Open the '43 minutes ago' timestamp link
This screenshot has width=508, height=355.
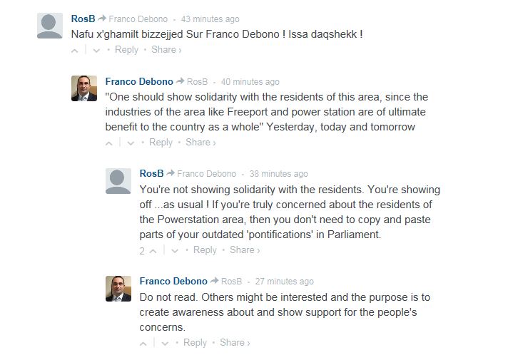point(210,19)
